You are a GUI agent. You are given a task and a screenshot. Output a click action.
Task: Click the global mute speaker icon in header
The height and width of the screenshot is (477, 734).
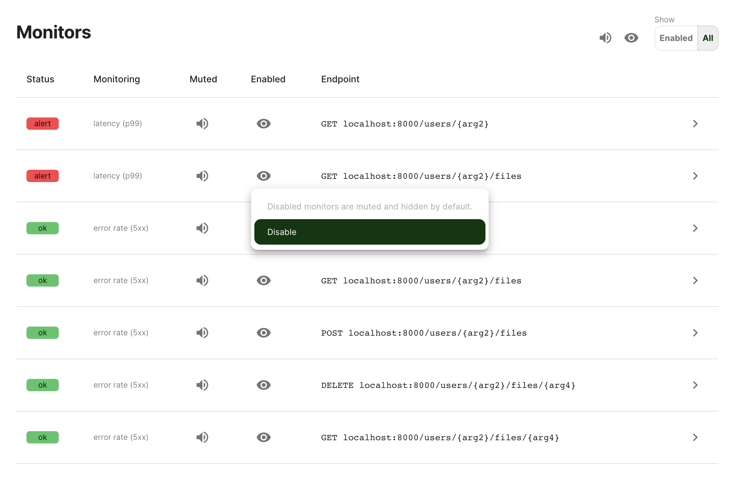coord(605,38)
